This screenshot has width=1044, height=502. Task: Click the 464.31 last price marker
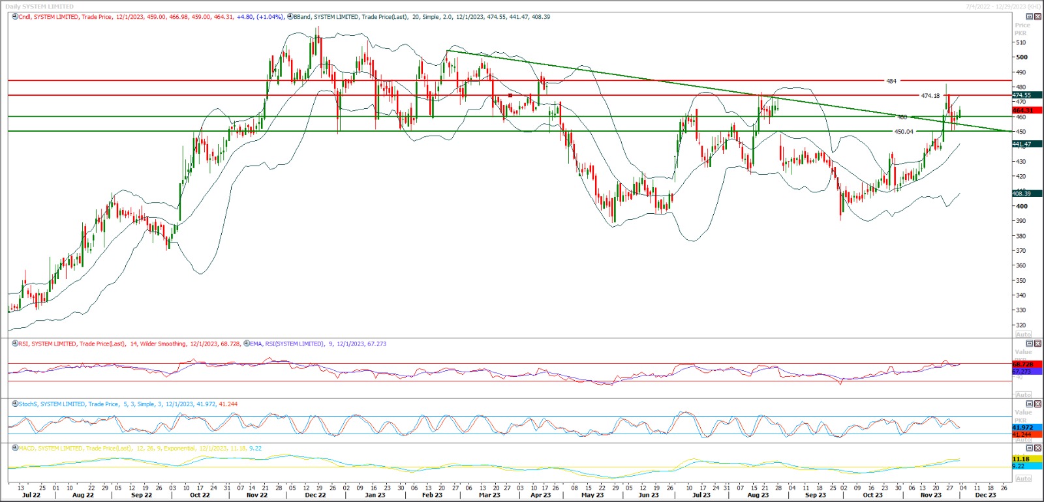coord(1022,110)
